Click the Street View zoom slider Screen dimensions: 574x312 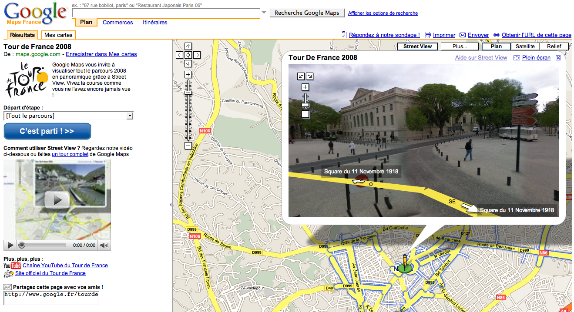click(305, 101)
